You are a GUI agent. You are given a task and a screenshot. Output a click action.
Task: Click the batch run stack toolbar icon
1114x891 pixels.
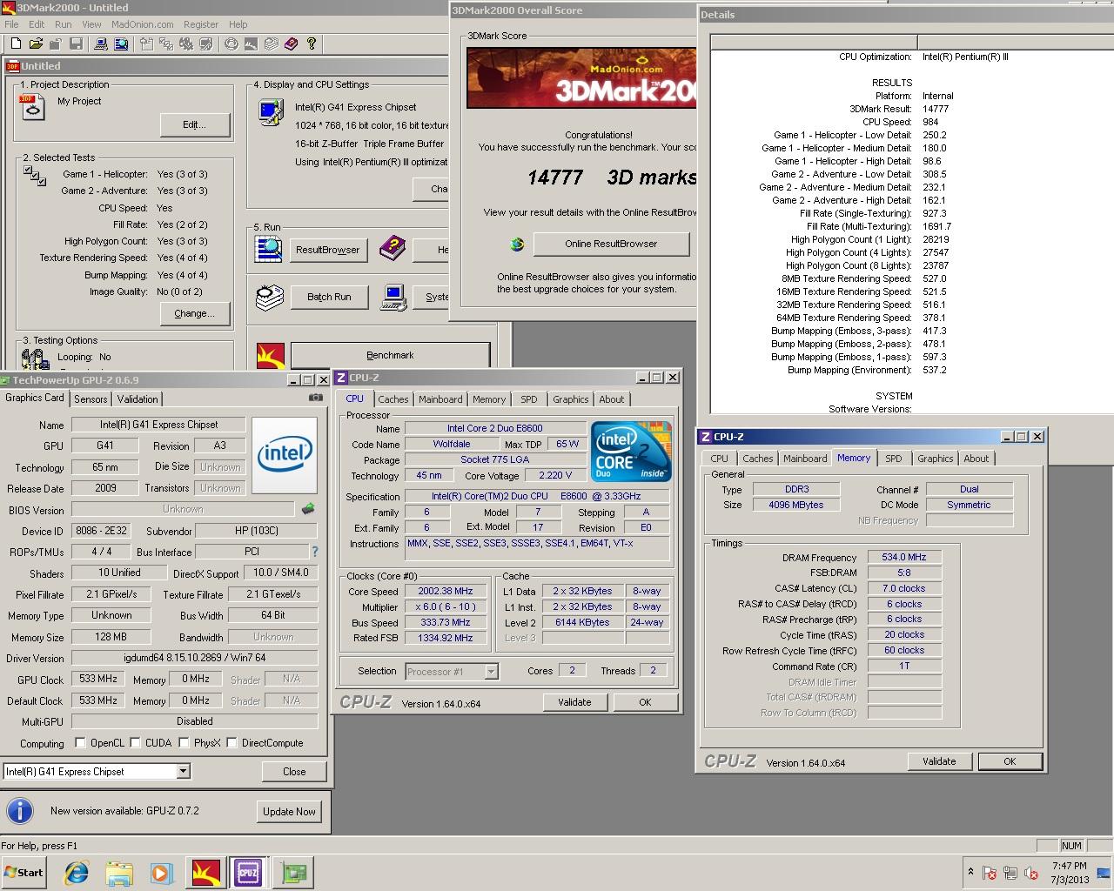point(271,44)
